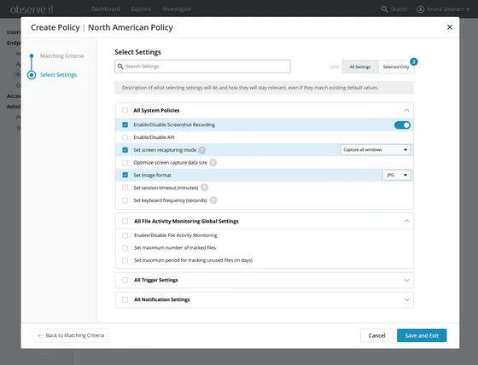The image size is (478, 365).
Task: Switch view to All Settings
Action: pos(360,67)
